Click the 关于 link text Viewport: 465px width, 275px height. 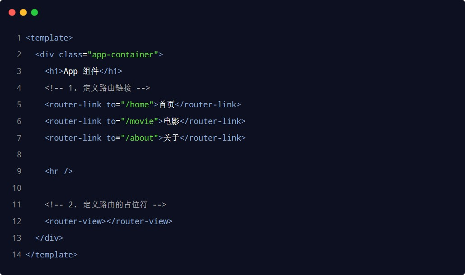(171, 138)
